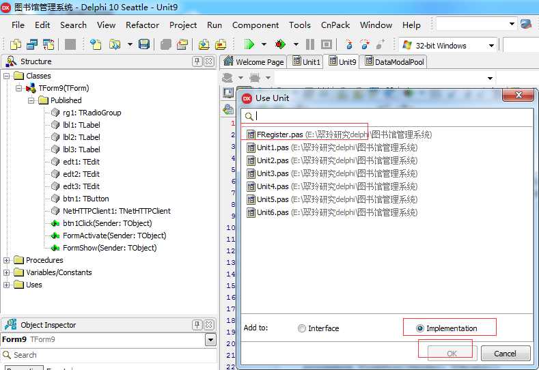Click the form designer icon left of the editor
Image resolution: width=539 pixels, height=370 pixels.
[x=228, y=93]
